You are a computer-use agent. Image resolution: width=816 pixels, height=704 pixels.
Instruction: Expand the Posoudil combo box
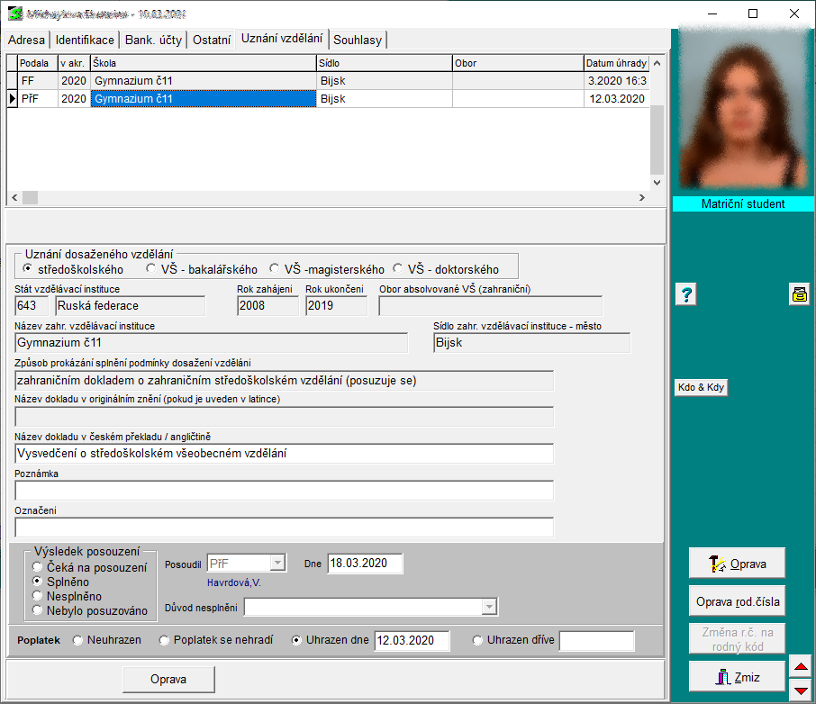click(x=277, y=564)
